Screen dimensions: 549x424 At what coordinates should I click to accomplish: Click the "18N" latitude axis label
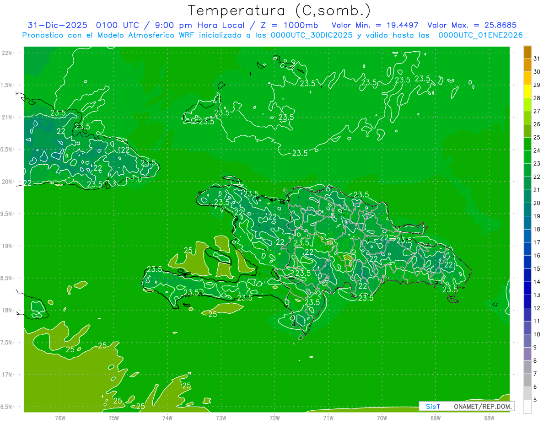tap(8, 310)
